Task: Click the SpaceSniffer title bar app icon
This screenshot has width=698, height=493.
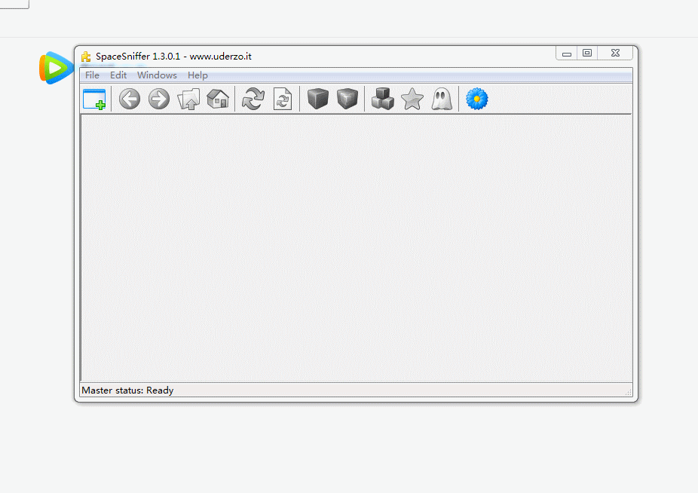Action: point(86,57)
